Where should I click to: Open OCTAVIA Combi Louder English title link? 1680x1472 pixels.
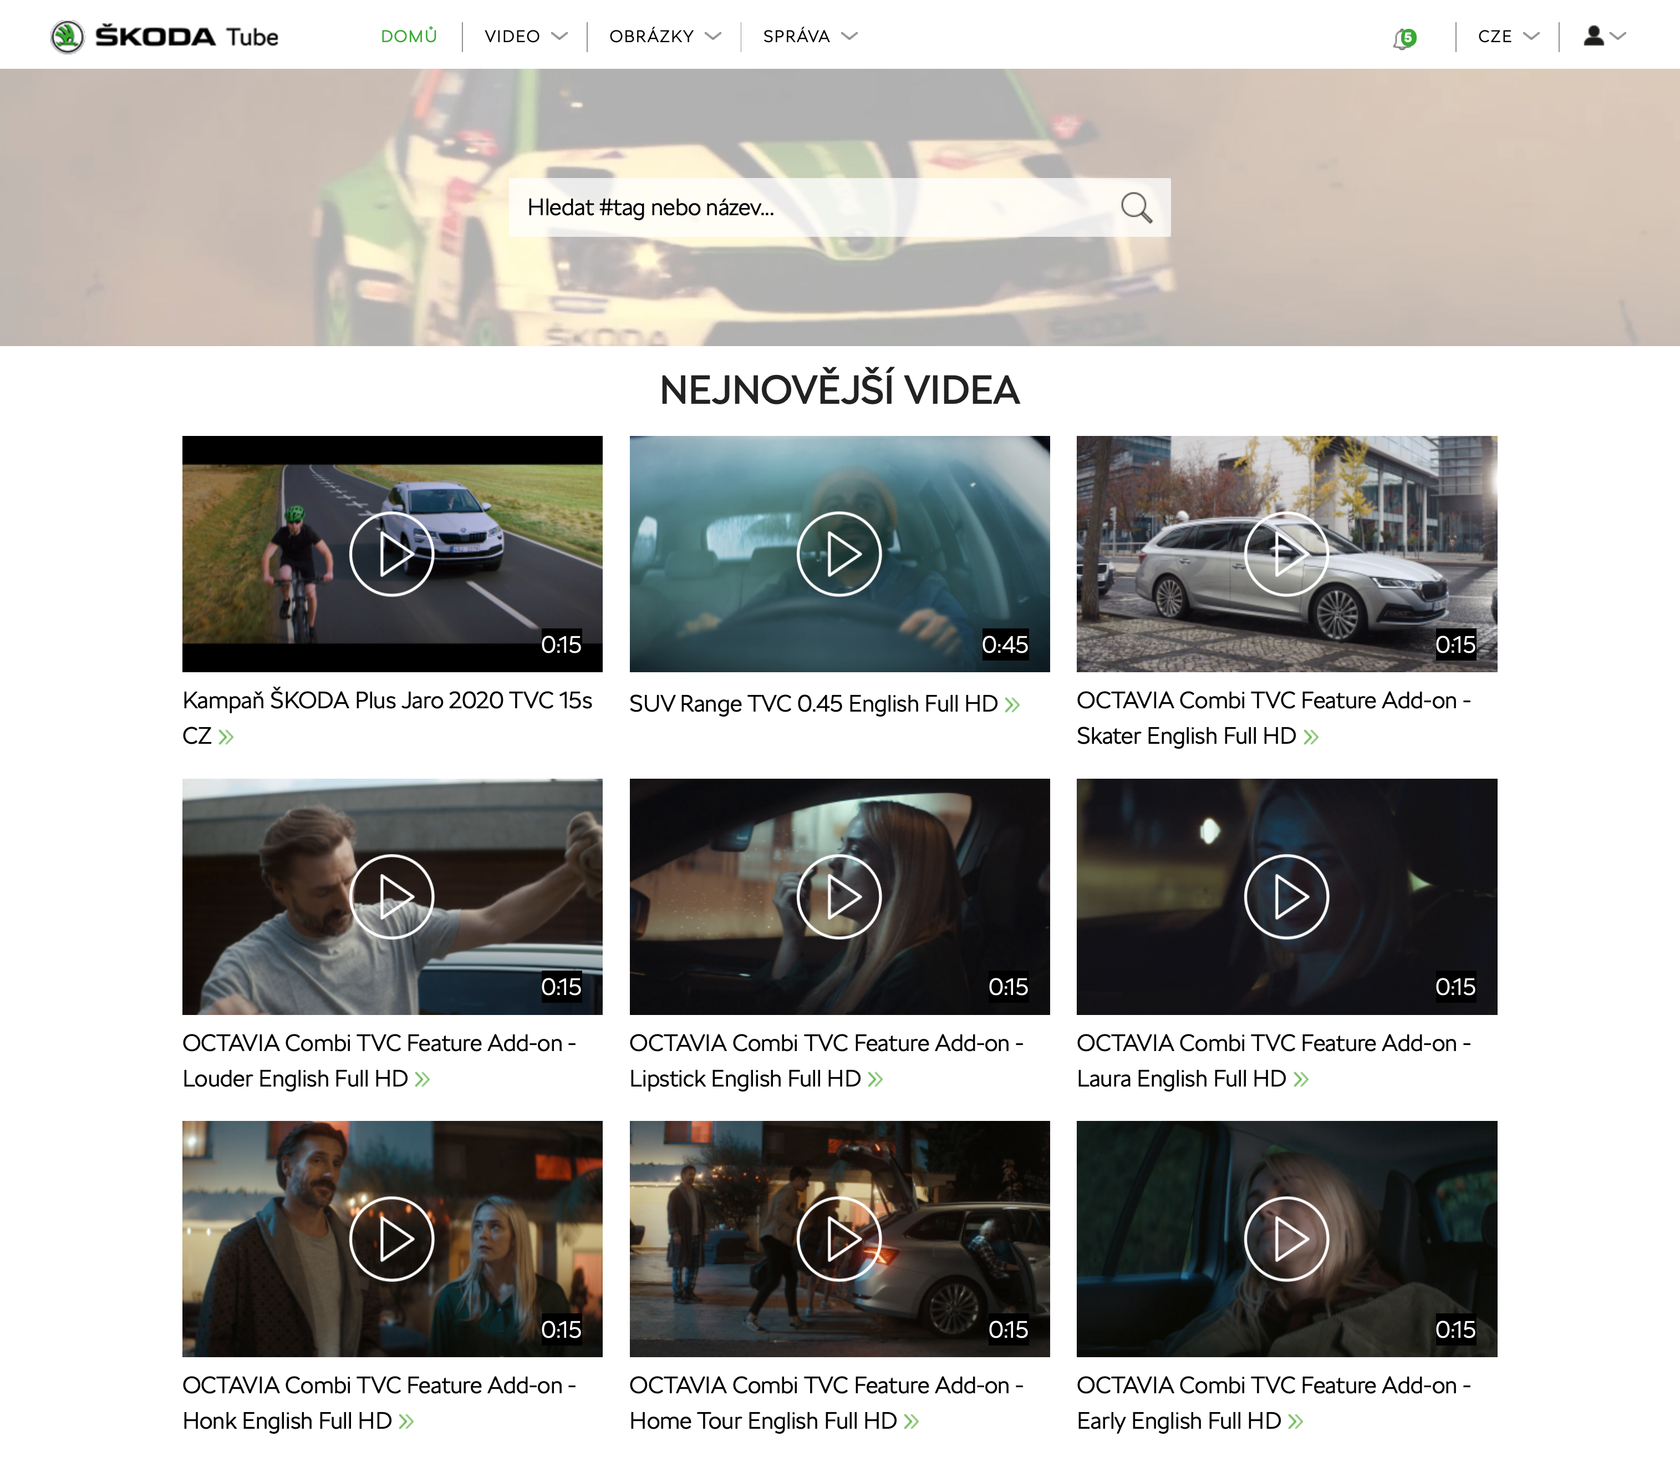click(379, 1060)
